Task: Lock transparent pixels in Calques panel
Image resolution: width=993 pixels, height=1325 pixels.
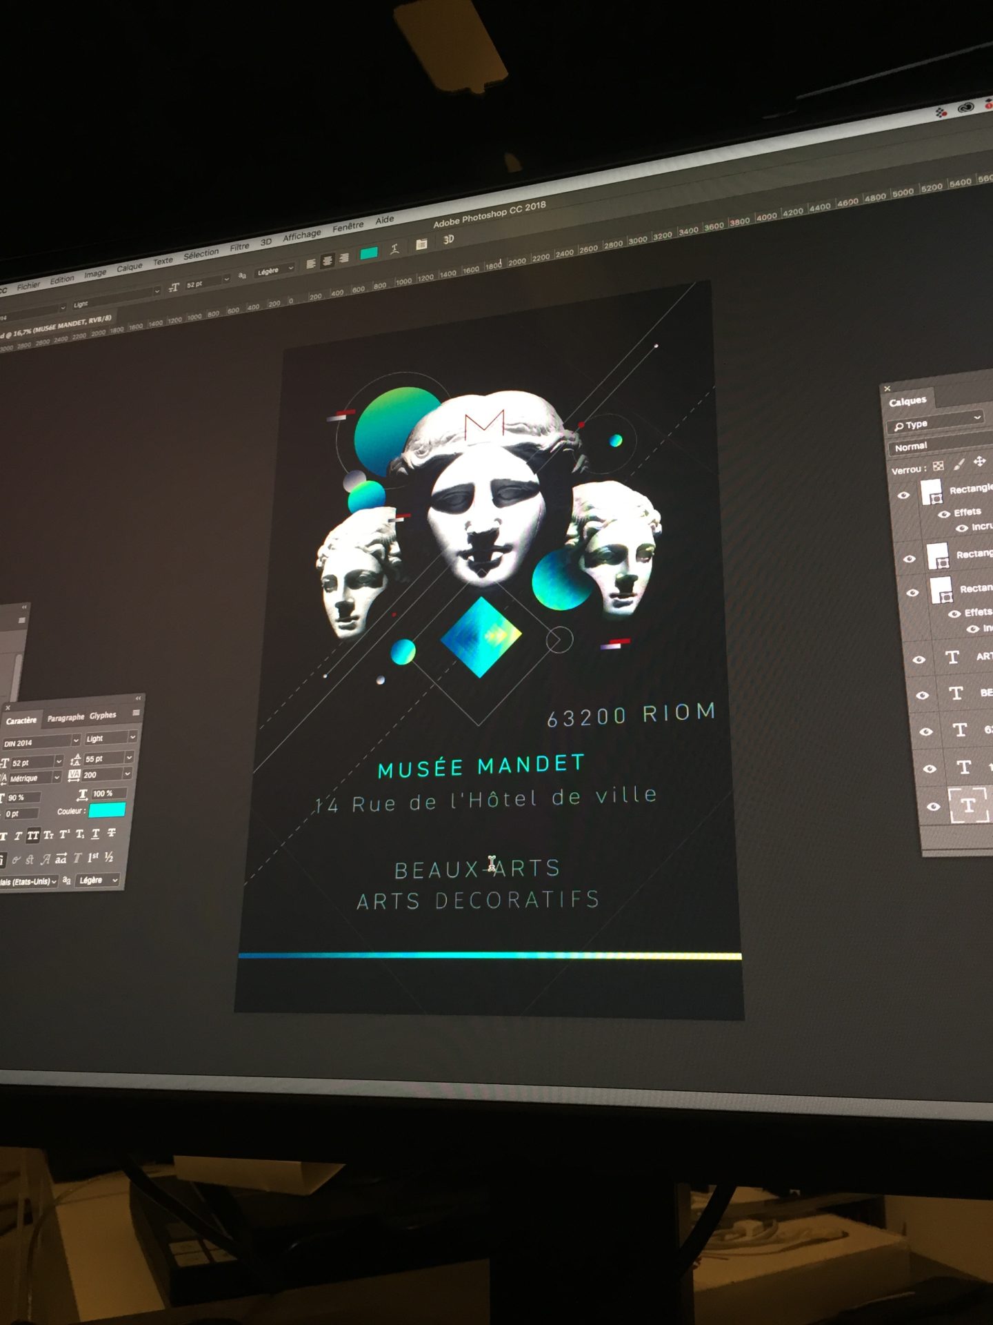Action: tap(938, 467)
